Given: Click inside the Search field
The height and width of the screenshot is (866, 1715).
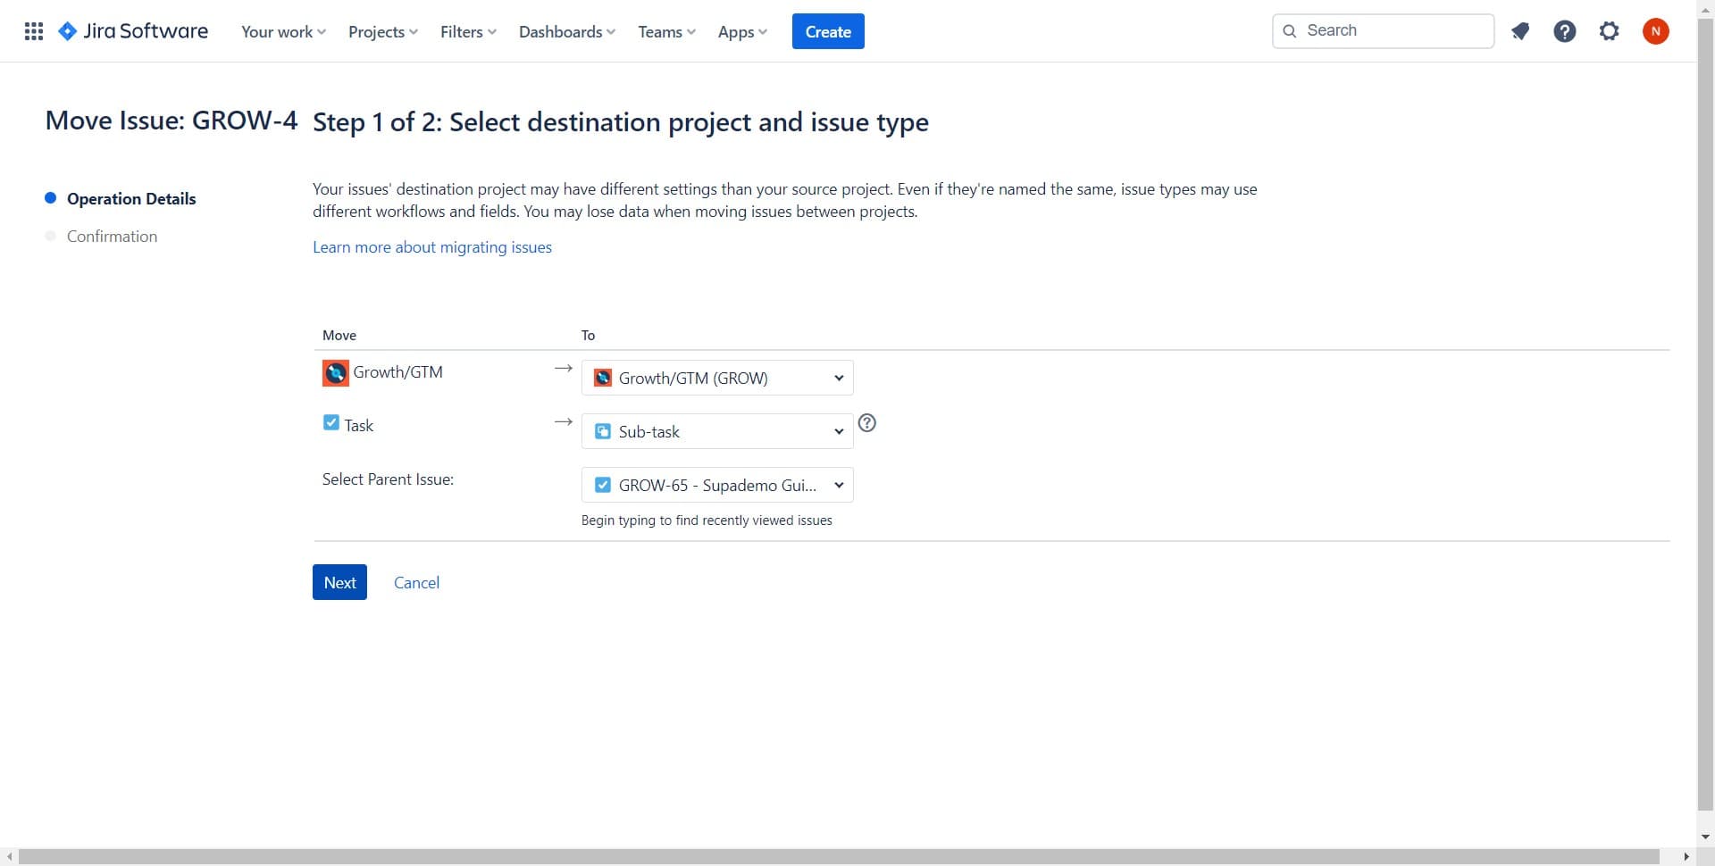Looking at the screenshot, I should pos(1383,30).
